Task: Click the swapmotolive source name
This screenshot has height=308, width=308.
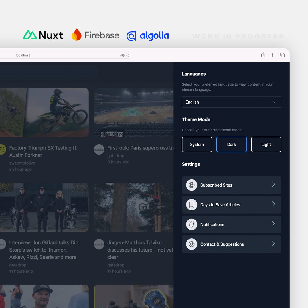Action: coord(22,163)
